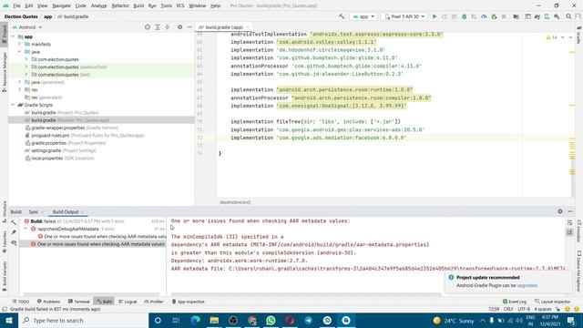Open App Inspection tool window
Image resolution: width=583 pixels, height=328 pixels.
point(189,302)
